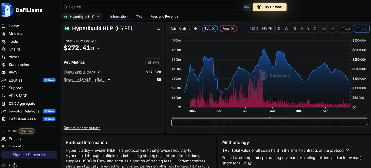Set chart interval to Y yearly
Viewport: 371px width, 168px height.
pyautogui.click(x=309, y=29)
